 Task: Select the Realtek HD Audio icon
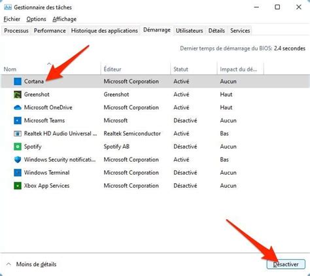pos(18,133)
